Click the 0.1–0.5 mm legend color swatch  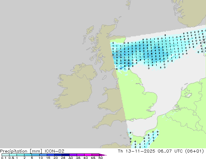pos(6,155)
